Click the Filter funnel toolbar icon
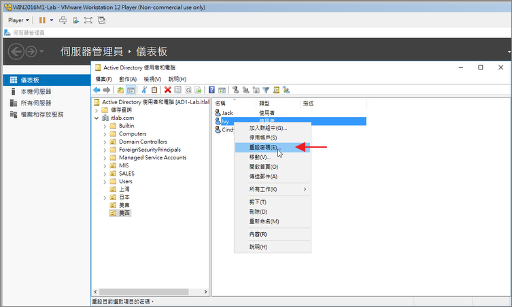512x307 pixels. (266, 90)
